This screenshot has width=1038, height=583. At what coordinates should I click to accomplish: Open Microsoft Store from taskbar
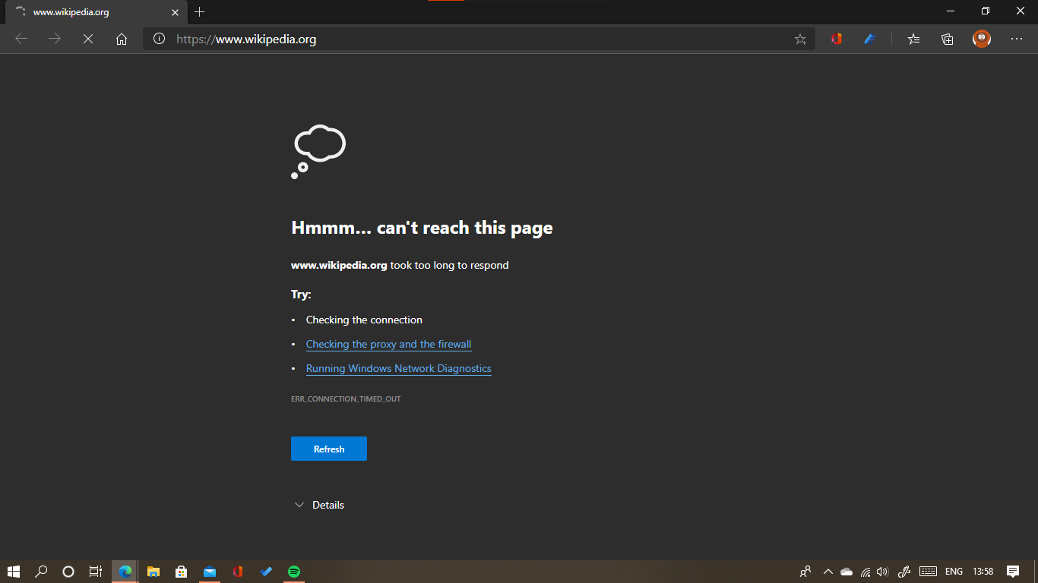[x=182, y=572]
